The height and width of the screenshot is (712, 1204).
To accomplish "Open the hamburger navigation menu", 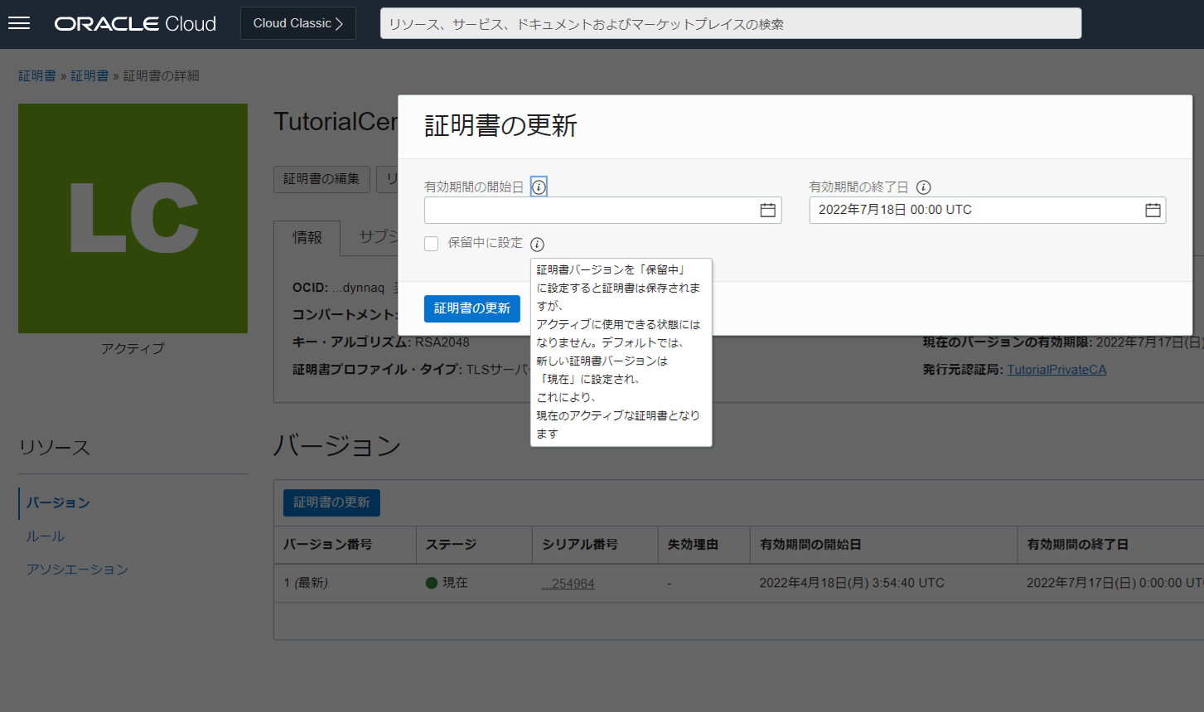I will (x=19, y=23).
